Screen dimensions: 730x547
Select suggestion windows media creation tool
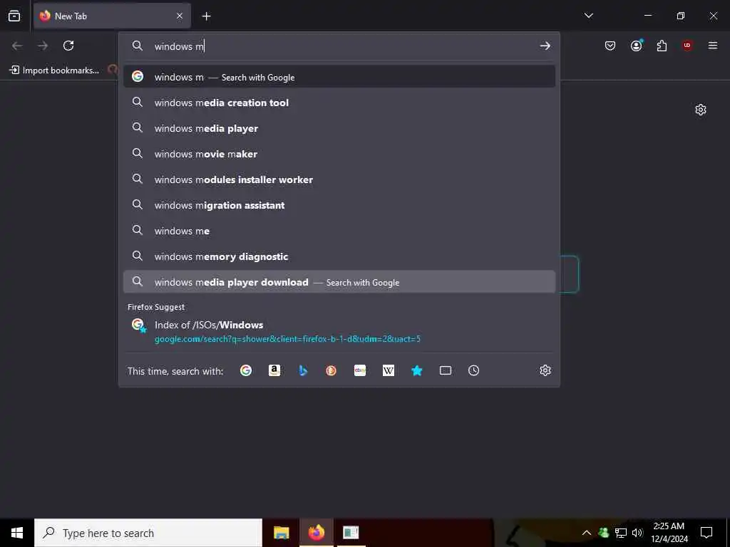(x=339, y=103)
